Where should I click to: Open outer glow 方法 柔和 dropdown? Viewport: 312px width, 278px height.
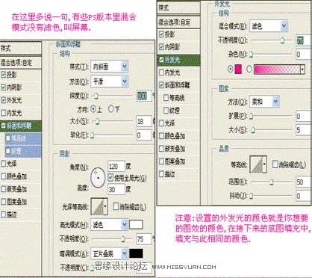(x=264, y=102)
